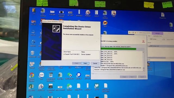Select the 'Delete file: C:\Program Files' log line

click(x=118, y=68)
